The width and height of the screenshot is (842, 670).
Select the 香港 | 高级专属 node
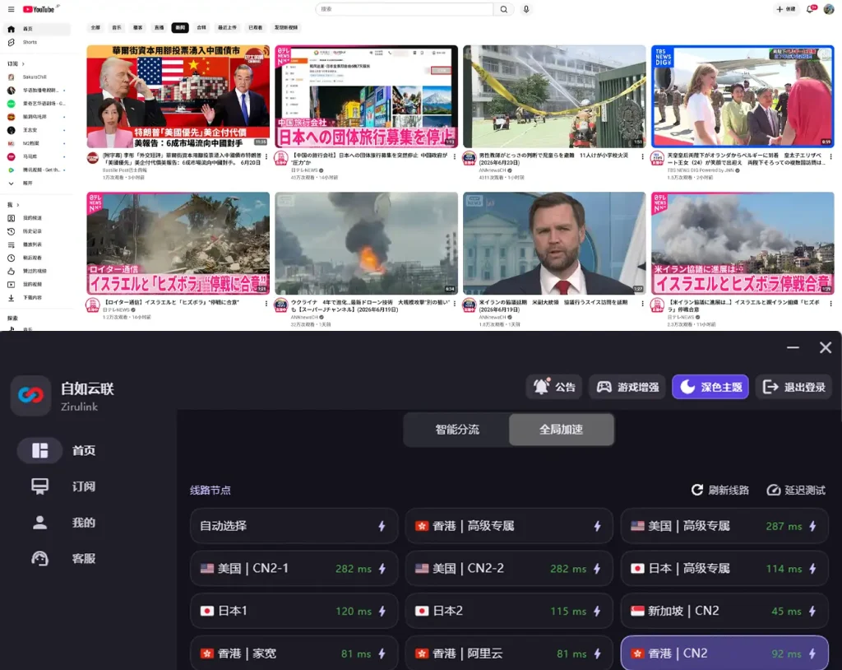[508, 526]
